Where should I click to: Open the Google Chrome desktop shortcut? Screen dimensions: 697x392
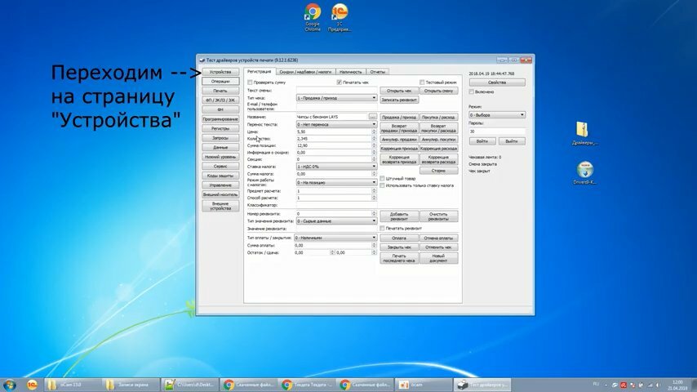[x=313, y=17]
